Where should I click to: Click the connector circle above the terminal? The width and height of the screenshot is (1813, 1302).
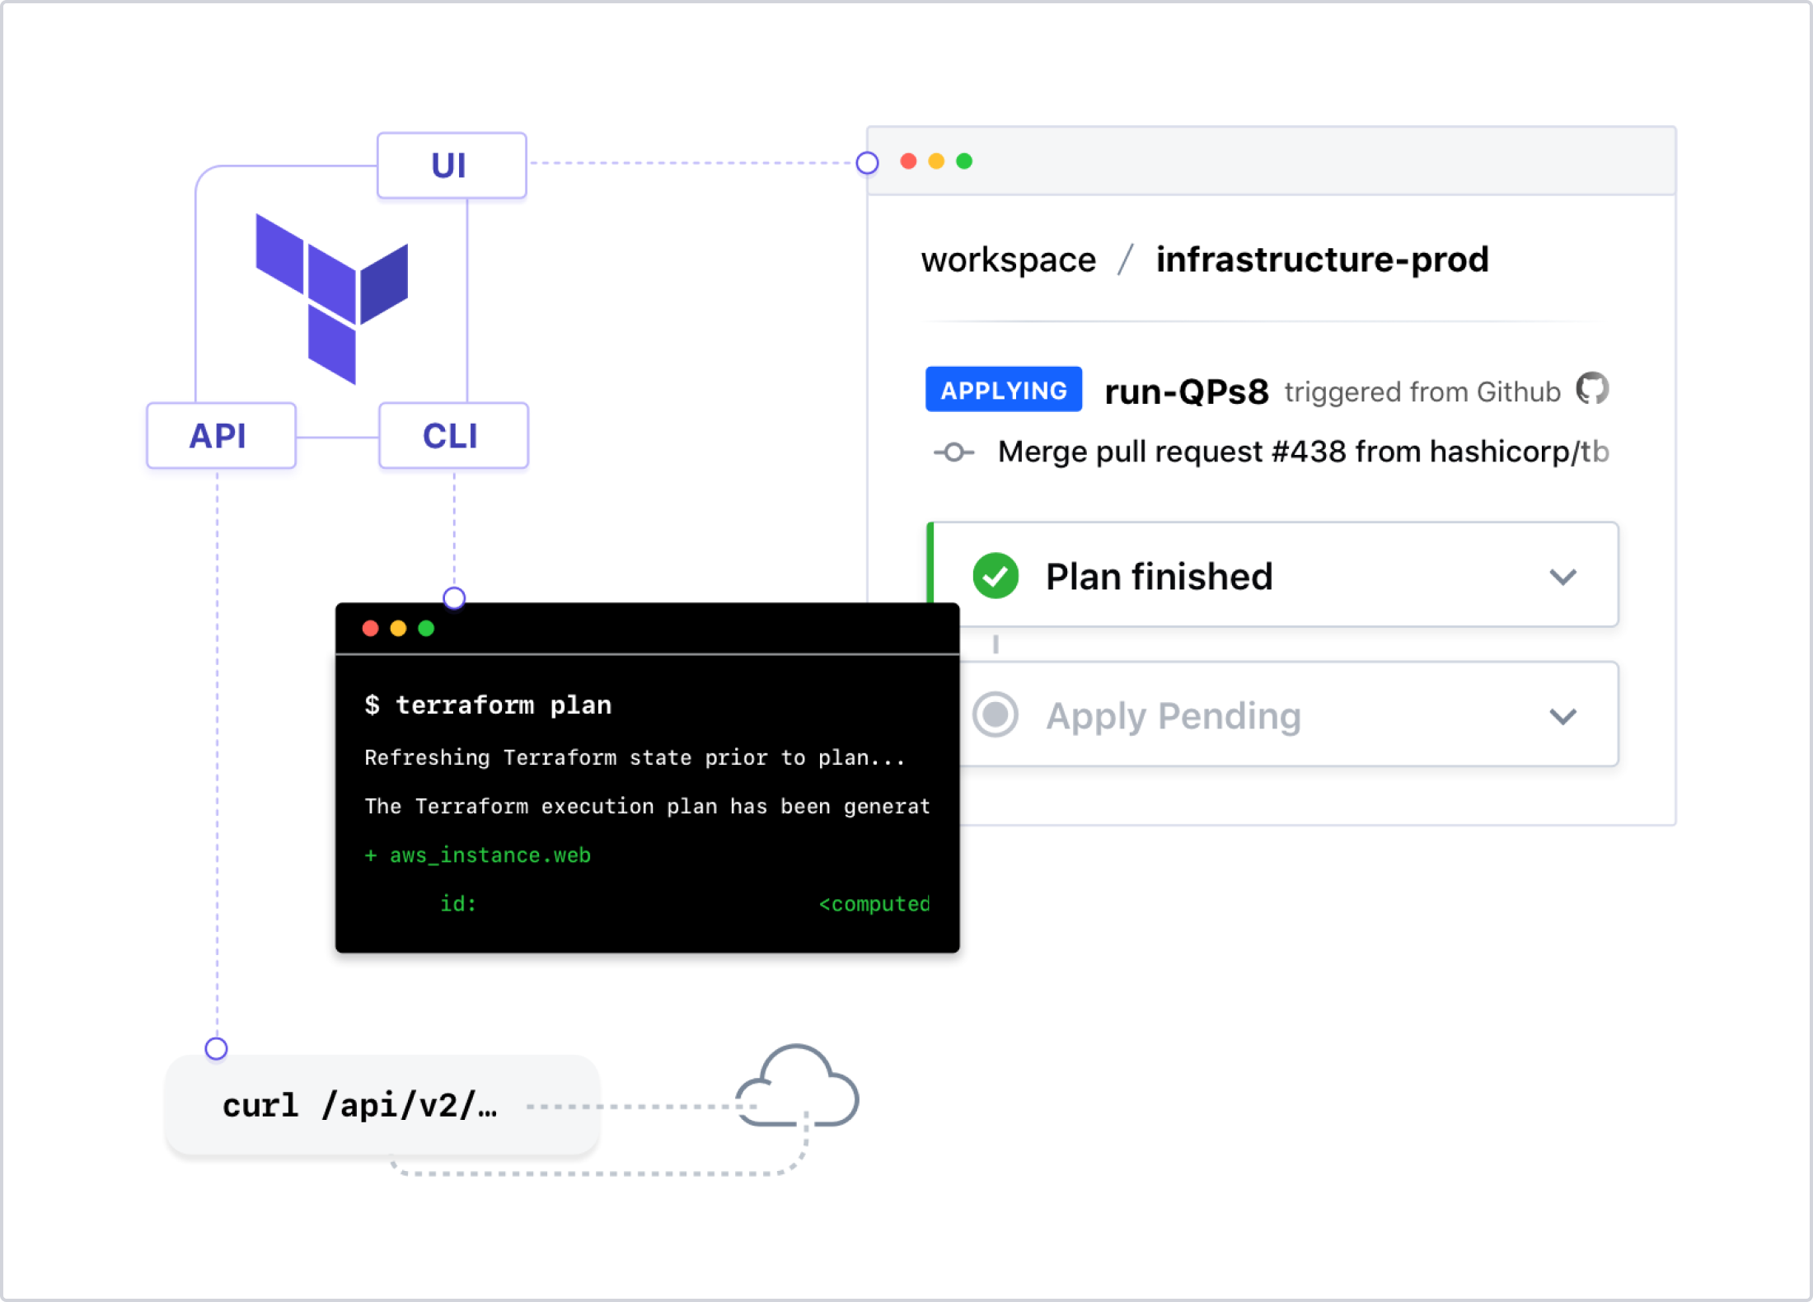(x=454, y=597)
